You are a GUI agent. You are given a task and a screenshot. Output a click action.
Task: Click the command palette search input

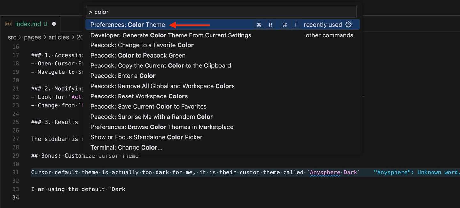click(x=221, y=12)
